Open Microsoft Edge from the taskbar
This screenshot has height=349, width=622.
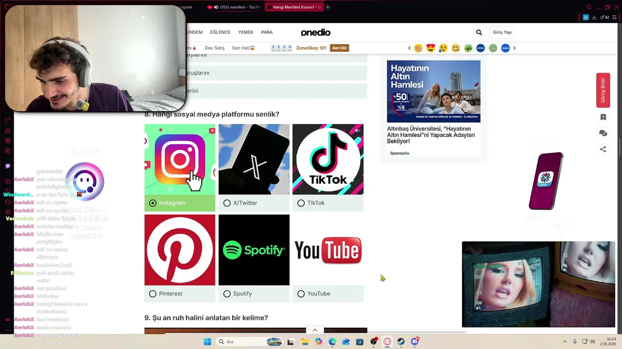pyautogui.click(x=332, y=342)
